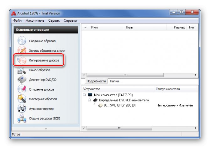
Task: Open Стирание дисков
Action: [x=41, y=89]
